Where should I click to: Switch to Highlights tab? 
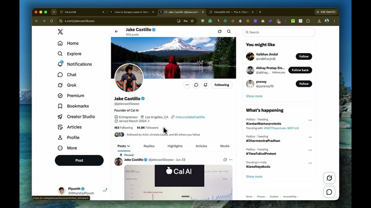coord(175,146)
